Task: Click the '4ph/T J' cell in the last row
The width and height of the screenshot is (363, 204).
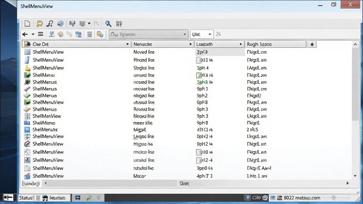Action: (x=205, y=176)
